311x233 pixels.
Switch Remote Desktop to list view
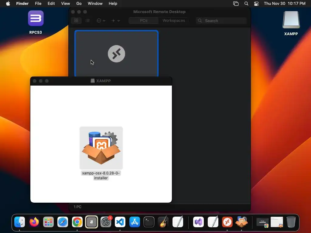pos(87,21)
